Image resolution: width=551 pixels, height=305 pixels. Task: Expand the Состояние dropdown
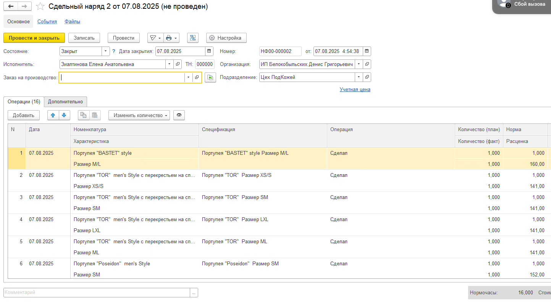pos(106,51)
